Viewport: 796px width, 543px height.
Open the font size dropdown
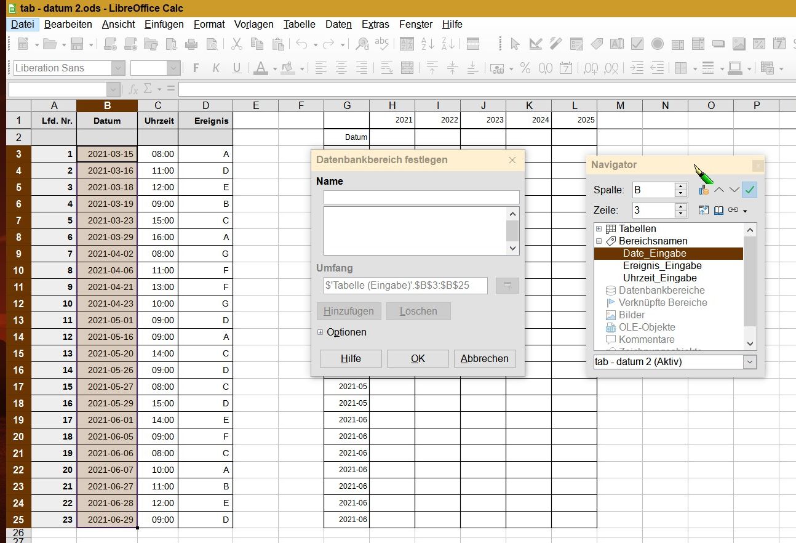(173, 68)
